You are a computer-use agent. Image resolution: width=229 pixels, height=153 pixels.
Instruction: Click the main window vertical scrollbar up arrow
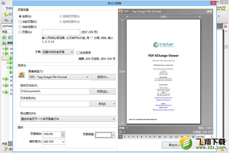click(x=226, y=31)
